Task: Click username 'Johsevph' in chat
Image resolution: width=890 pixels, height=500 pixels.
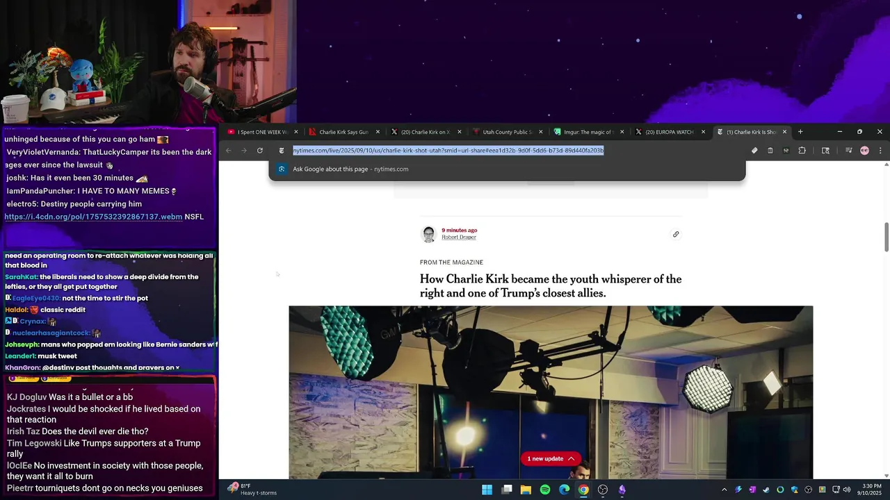Action: click(x=22, y=344)
